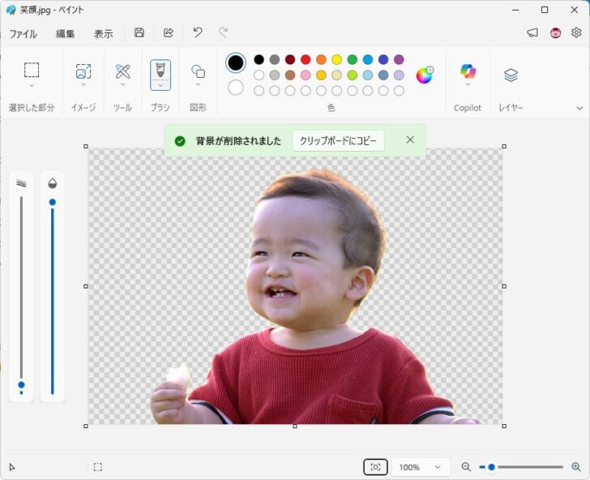Click the zoom in magnifier
This screenshot has height=480, width=590.
[576, 467]
